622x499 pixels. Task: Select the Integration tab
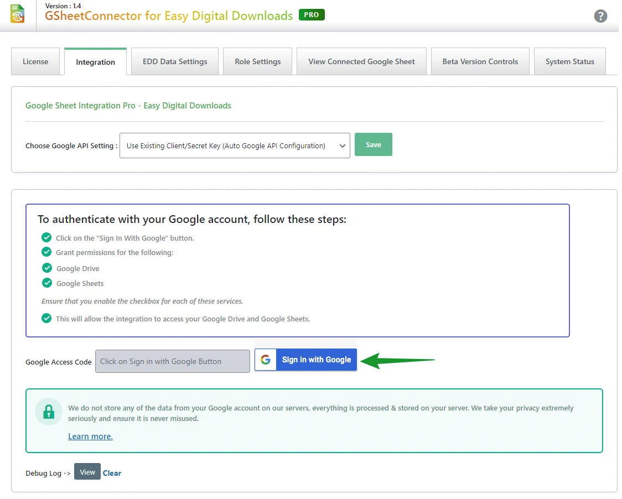click(95, 62)
